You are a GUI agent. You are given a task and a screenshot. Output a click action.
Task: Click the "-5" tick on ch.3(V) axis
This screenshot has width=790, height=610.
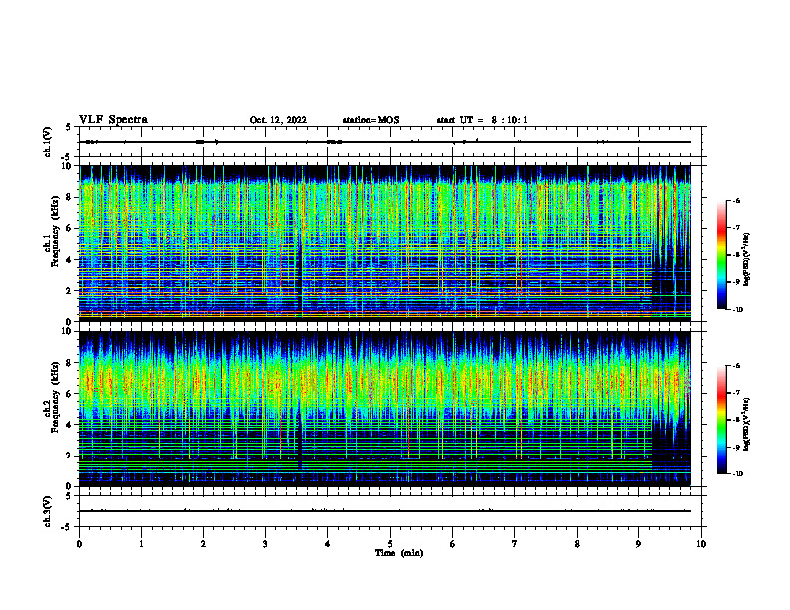pyautogui.click(x=67, y=527)
